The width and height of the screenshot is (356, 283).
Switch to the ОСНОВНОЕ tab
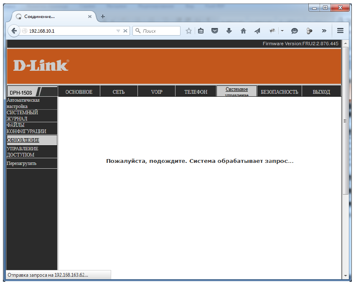tap(79, 92)
